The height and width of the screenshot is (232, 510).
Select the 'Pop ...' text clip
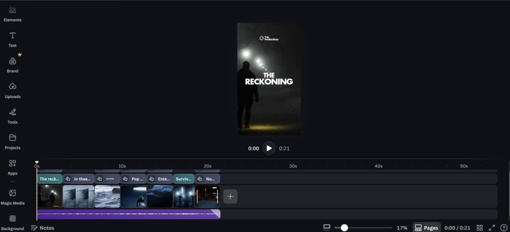[x=133, y=179]
